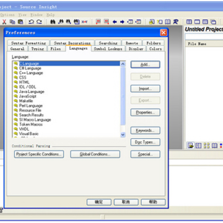The height and width of the screenshot is (223, 223).
Task: Click the tile windows grid icon
Action: 189,22
